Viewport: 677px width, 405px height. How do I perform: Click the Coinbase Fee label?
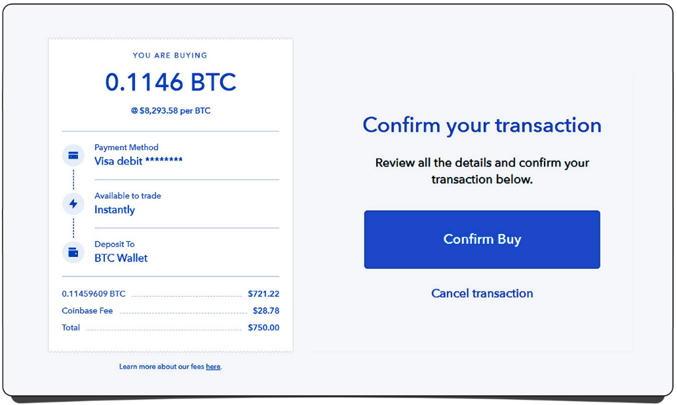(88, 311)
